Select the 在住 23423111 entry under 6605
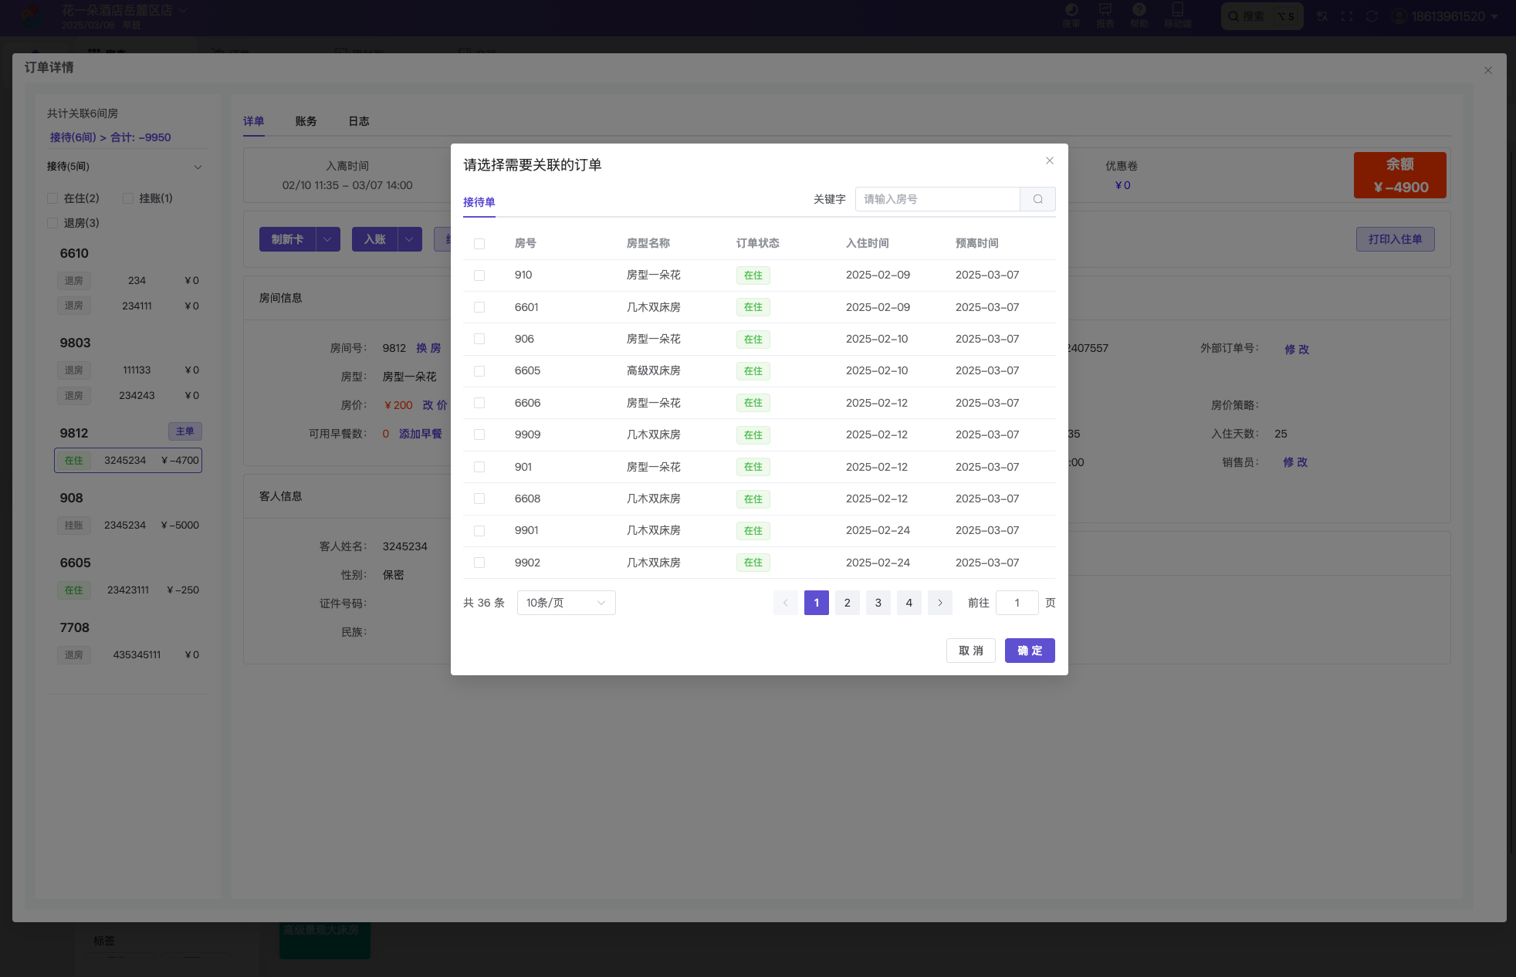 tap(128, 590)
